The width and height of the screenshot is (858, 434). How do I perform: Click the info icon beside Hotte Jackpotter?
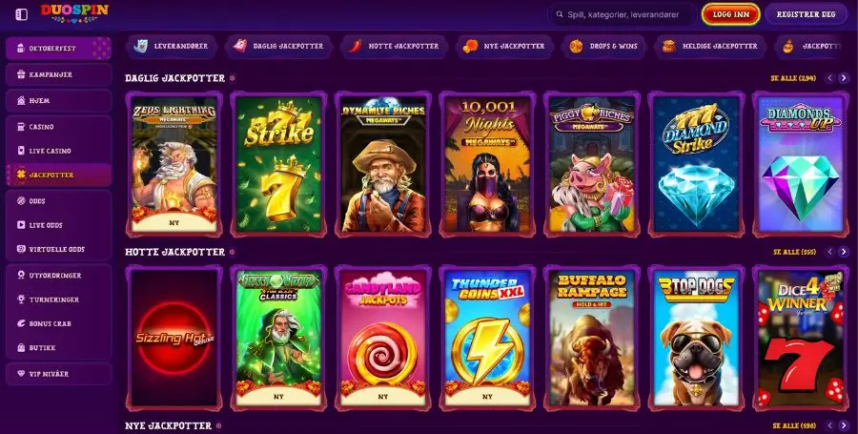(232, 252)
